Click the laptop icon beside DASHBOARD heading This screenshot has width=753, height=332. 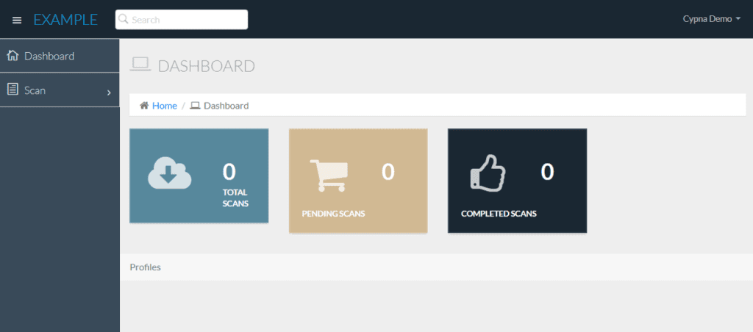point(140,65)
